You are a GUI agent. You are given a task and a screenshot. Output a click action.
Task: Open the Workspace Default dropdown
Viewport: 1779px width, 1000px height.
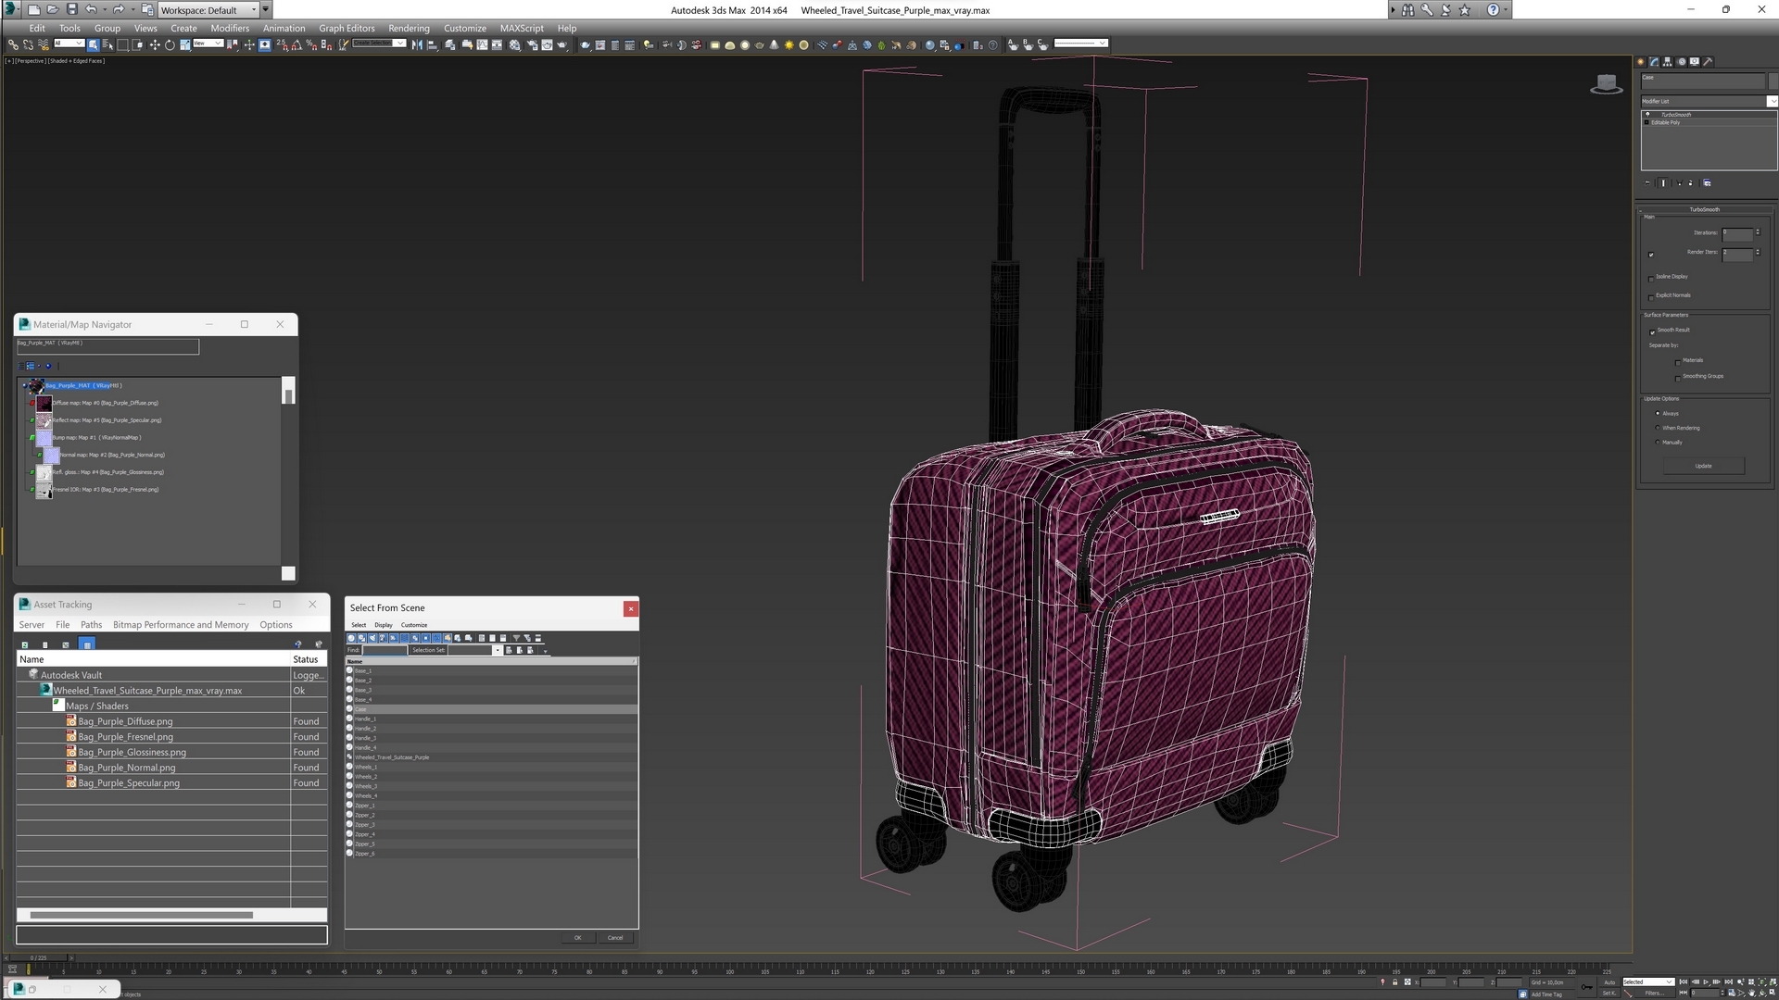(208, 9)
